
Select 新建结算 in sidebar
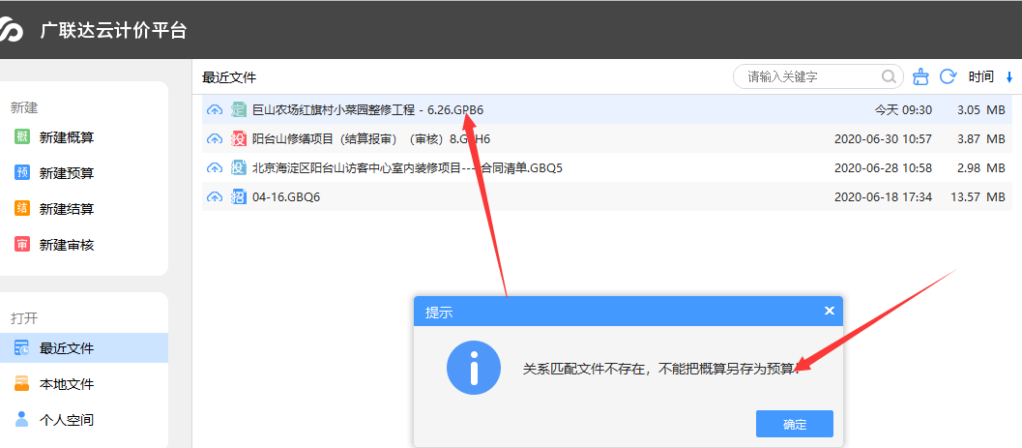coord(67,209)
